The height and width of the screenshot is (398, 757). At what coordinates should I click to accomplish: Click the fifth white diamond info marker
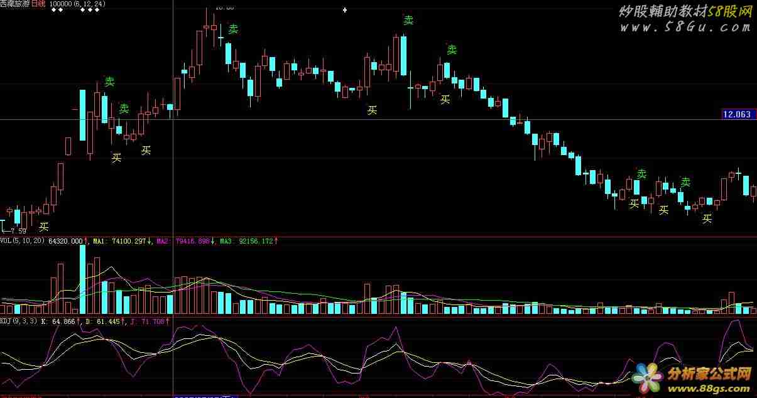coord(97,10)
